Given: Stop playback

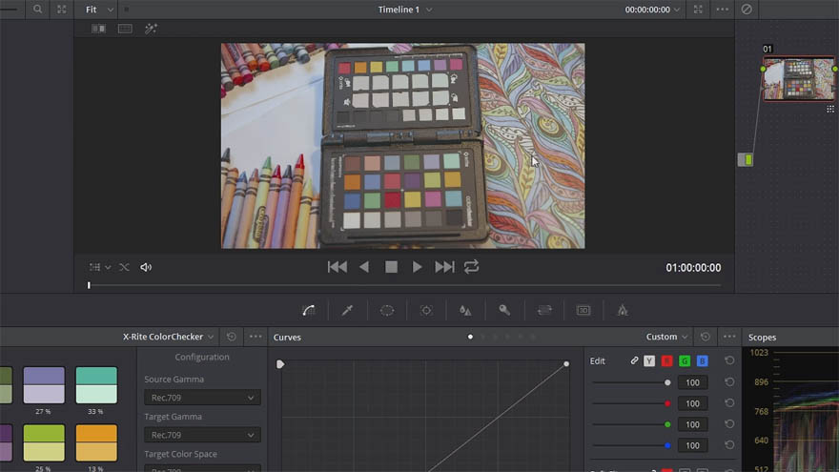Looking at the screenshot, I should click(391, 266).
